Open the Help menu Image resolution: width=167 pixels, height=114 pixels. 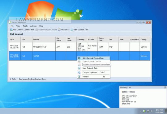(x=41, y=26)
